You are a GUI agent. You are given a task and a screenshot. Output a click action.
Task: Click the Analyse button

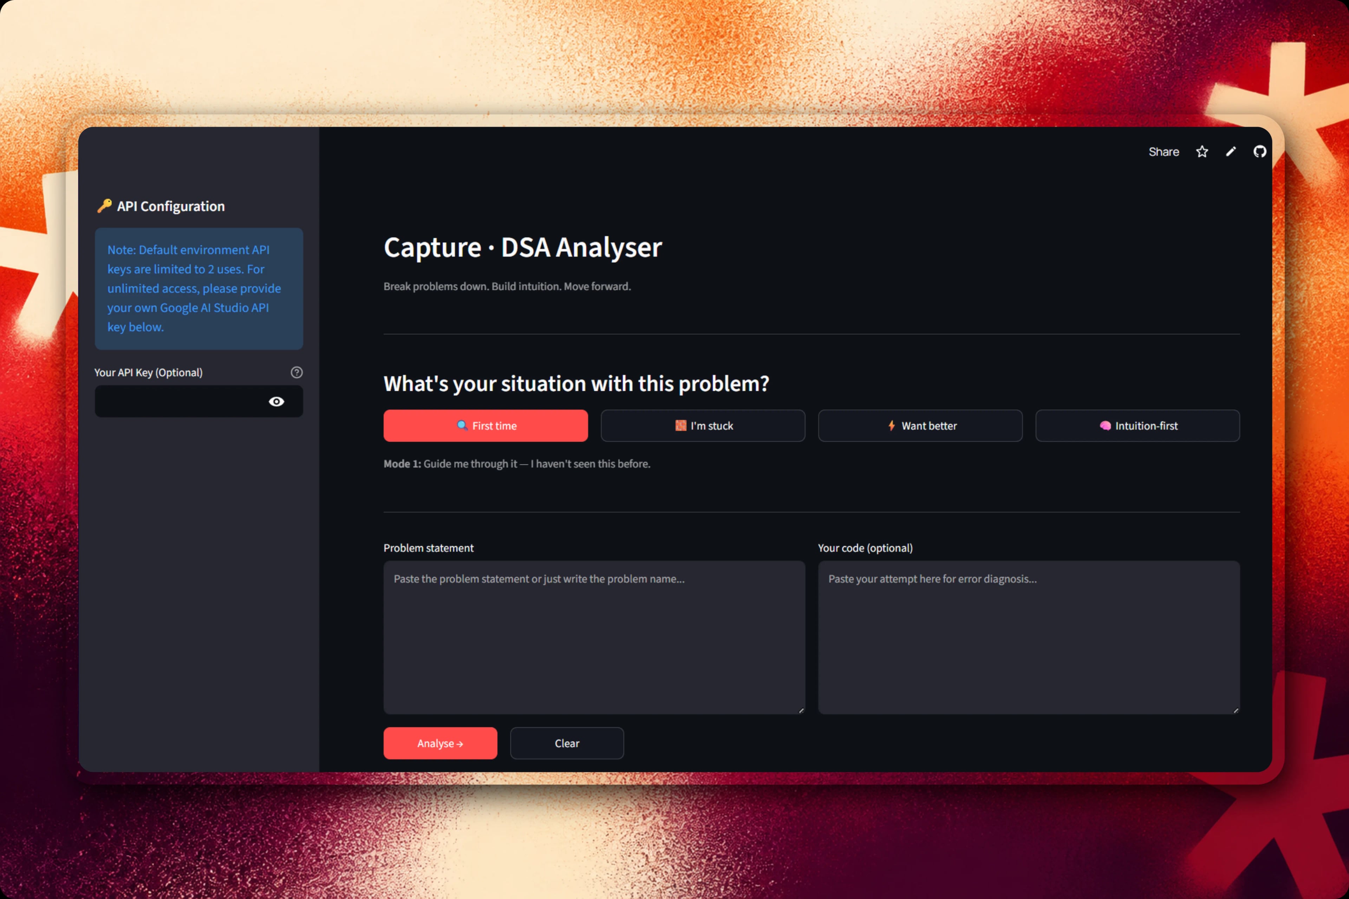coord(441,743)
